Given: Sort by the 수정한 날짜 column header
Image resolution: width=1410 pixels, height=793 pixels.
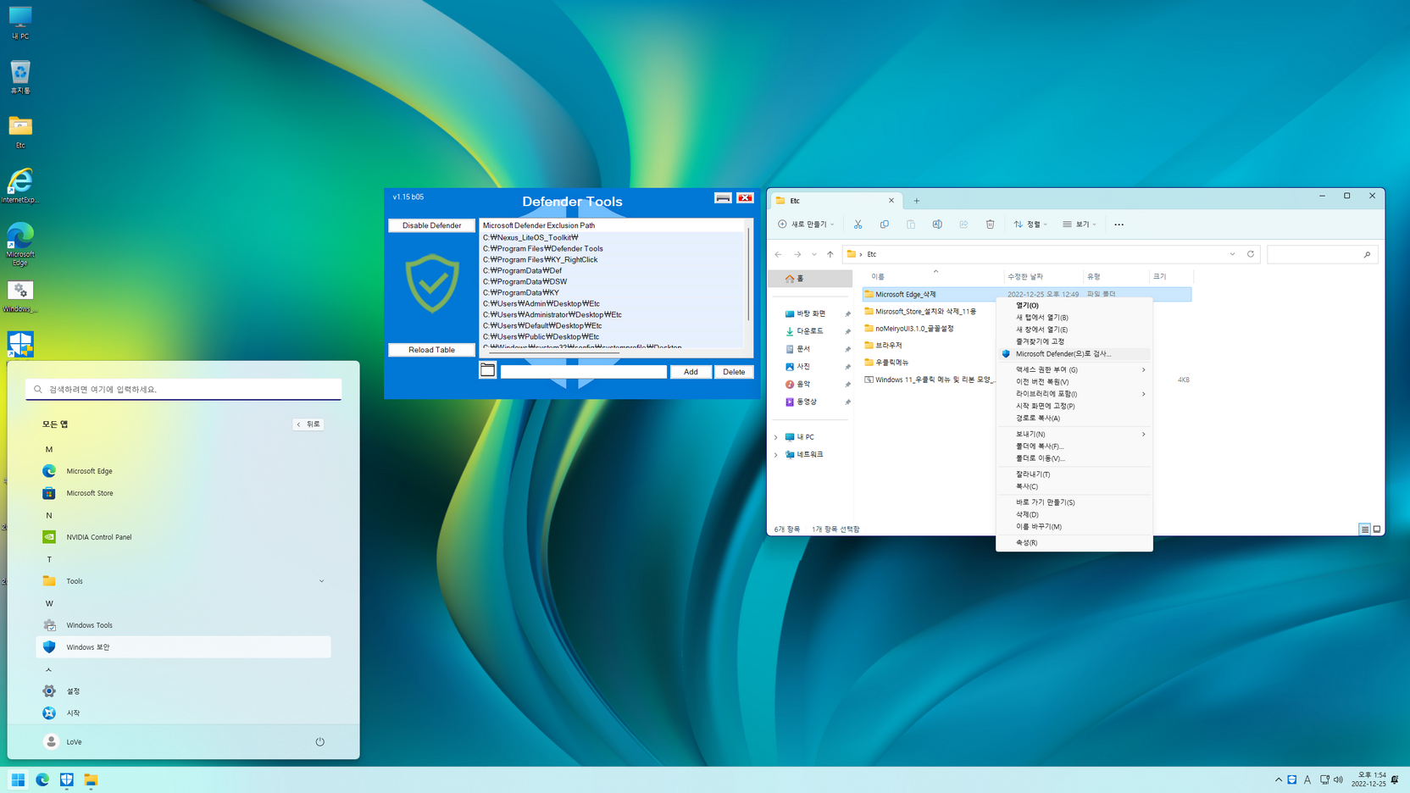Looking at the screenshot, I should point(1042,276).
